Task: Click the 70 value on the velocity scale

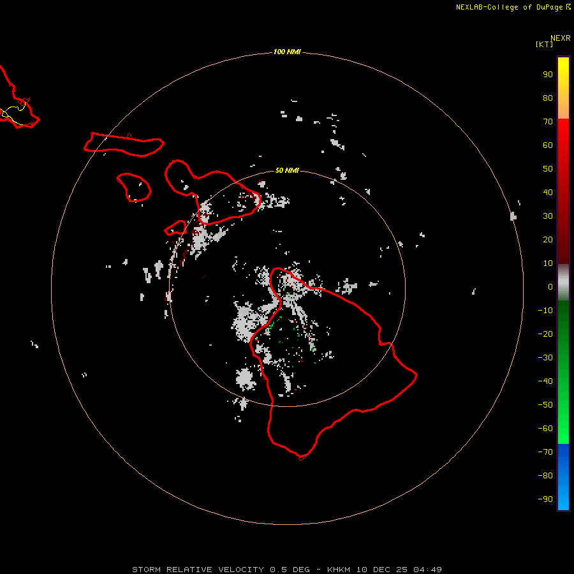Action: (x=548, y=122)
